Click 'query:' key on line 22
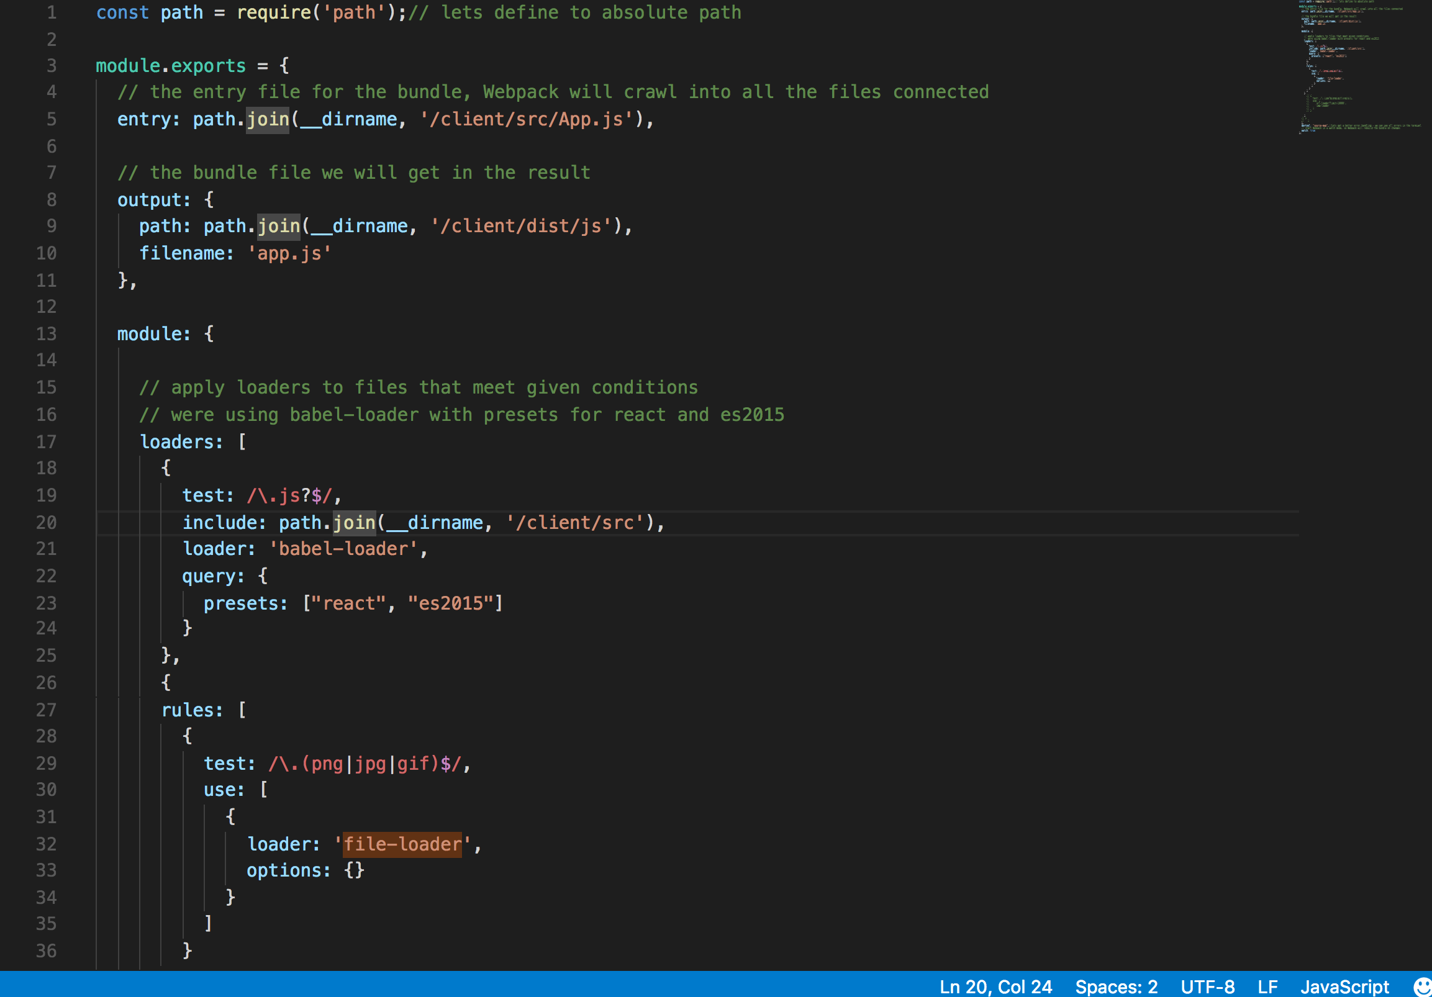1432x997 pixels. (x=213, y=576)
